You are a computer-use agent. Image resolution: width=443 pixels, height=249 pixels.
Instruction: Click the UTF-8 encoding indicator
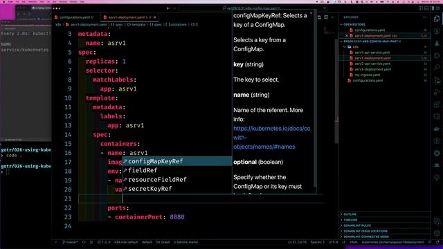[333, 242]
